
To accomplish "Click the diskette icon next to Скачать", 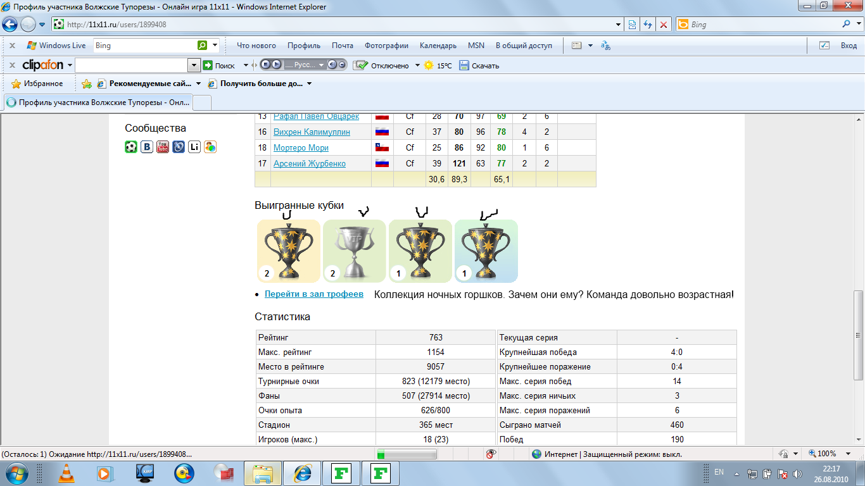I will coord(464,65).
